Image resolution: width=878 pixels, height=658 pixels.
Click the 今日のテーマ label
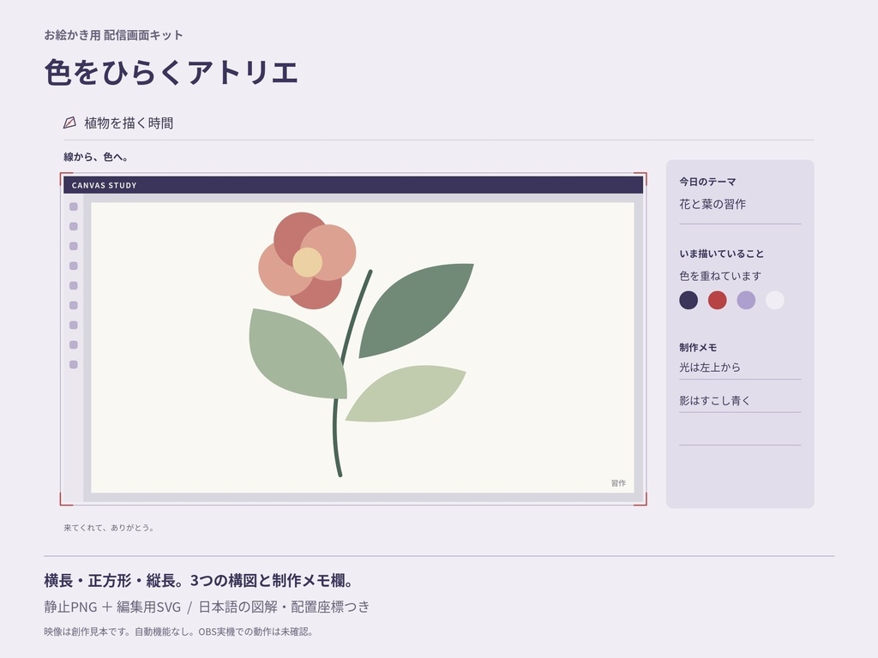707,182
